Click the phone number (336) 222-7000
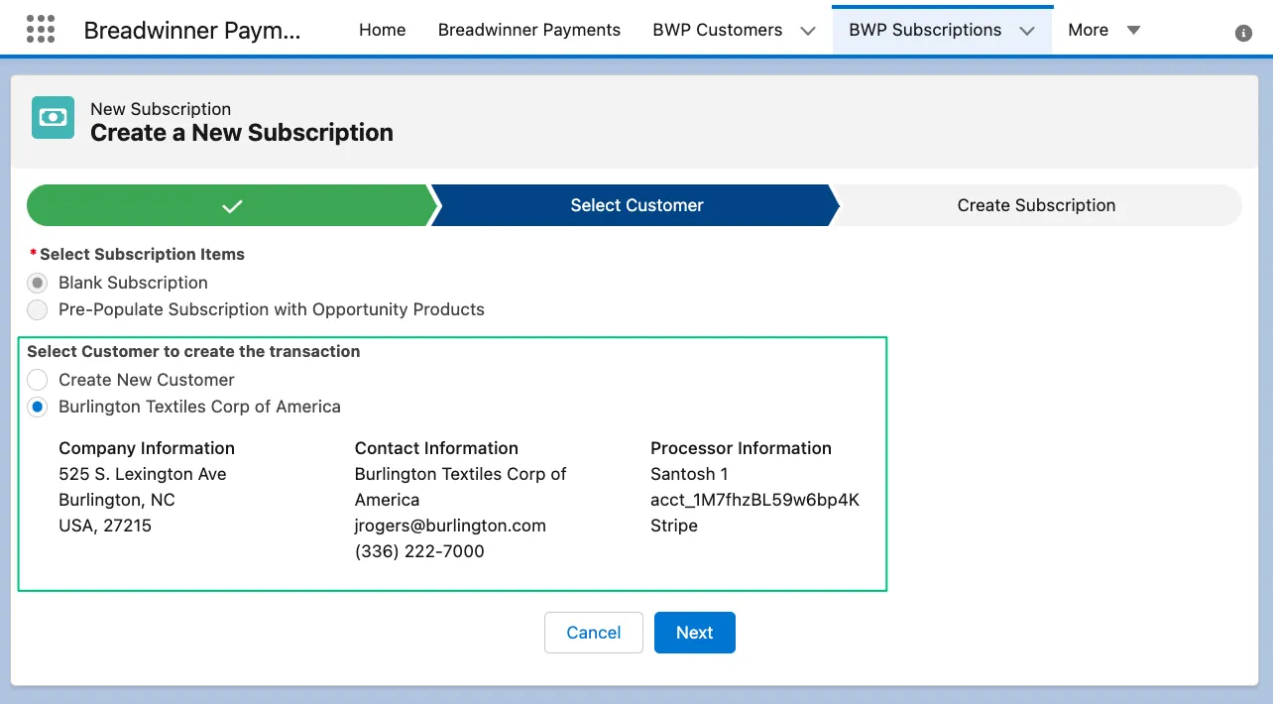The height and width of the screenshot is (704, 1273). pos(419,551)
